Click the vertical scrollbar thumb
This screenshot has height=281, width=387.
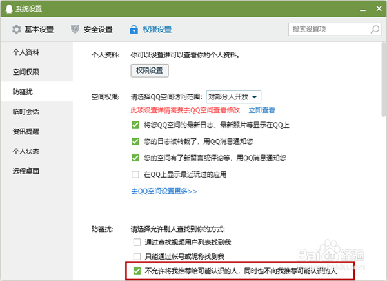click(x=383, y=79)
